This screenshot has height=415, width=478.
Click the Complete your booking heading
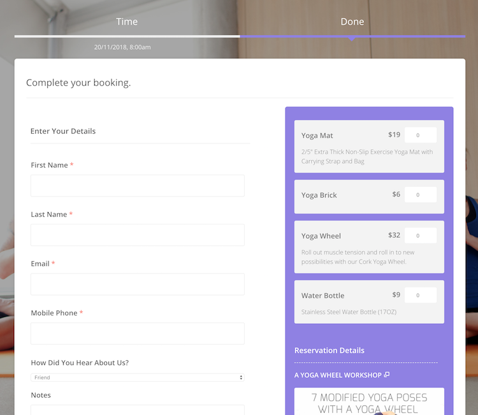tap(78, 83)
